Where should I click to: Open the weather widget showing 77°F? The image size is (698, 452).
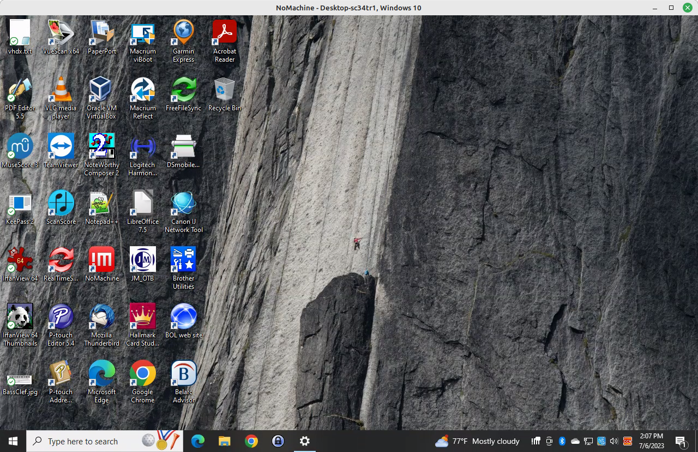tap(477, 441)
